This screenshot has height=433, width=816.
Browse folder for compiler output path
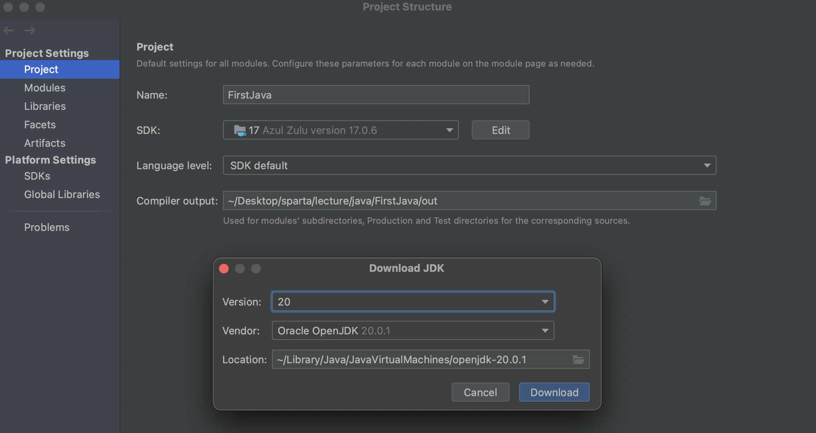705,201
